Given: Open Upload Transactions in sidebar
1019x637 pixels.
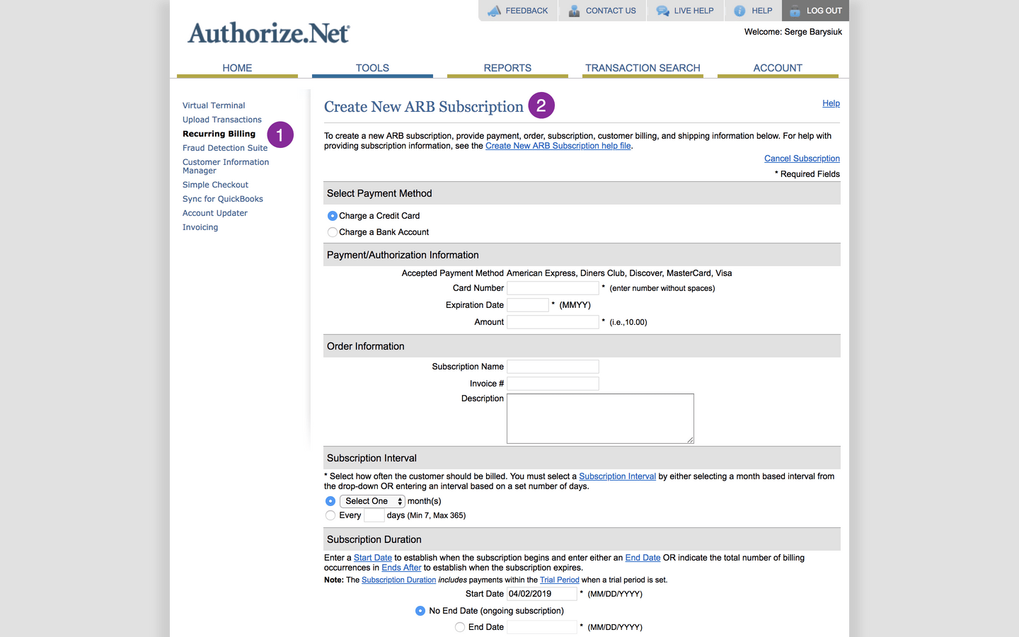Looking at the screenshot, I should click(x=222, y=120).
